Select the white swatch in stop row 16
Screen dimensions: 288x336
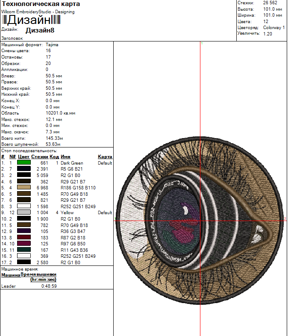pos(24,256)
